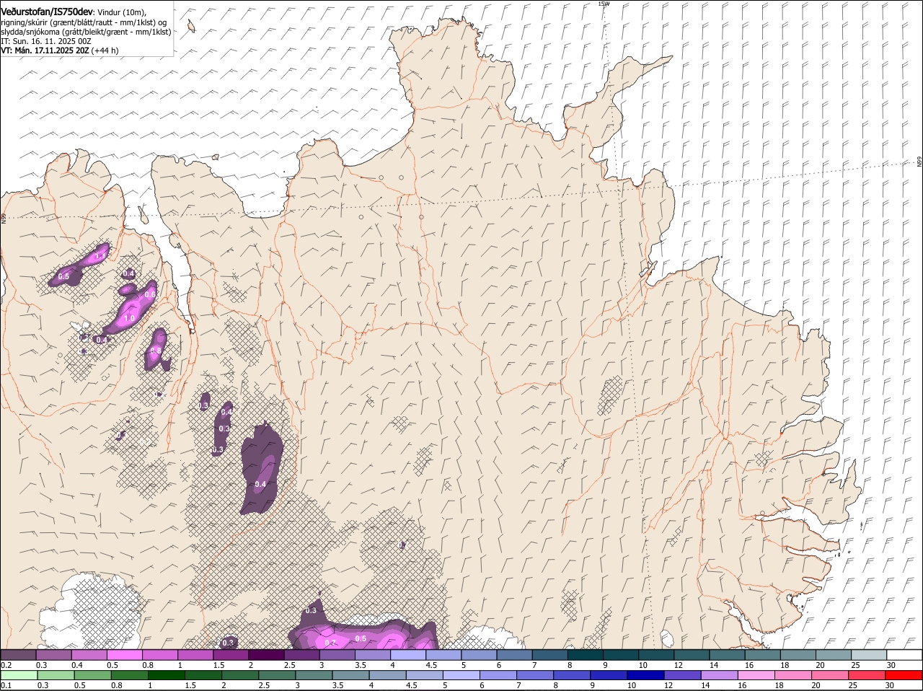Image resolution: width=923 pixels, height=691 pixels.
Task: Pick lower legend swatch between 20 and 25
Action: point(830,676)
